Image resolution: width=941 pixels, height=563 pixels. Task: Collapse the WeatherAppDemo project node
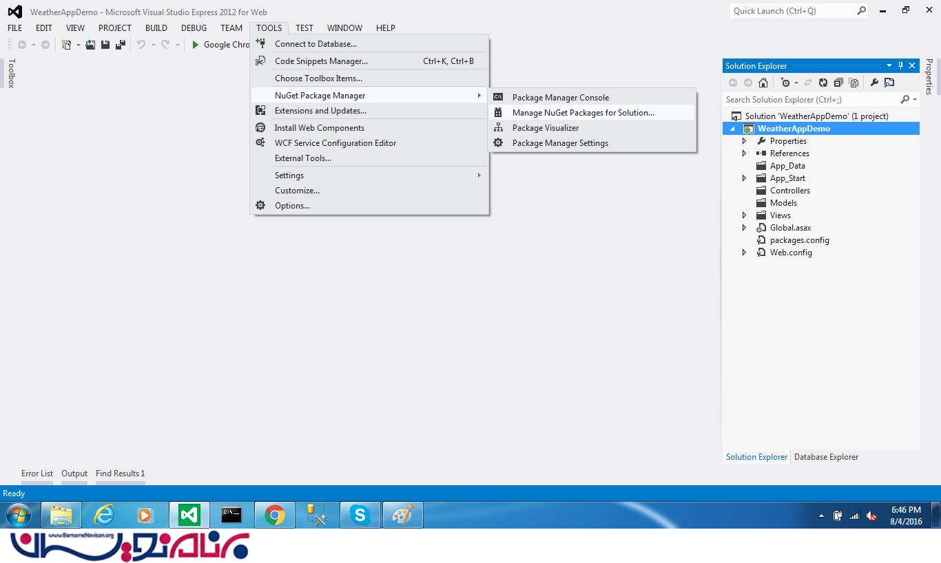732,129
